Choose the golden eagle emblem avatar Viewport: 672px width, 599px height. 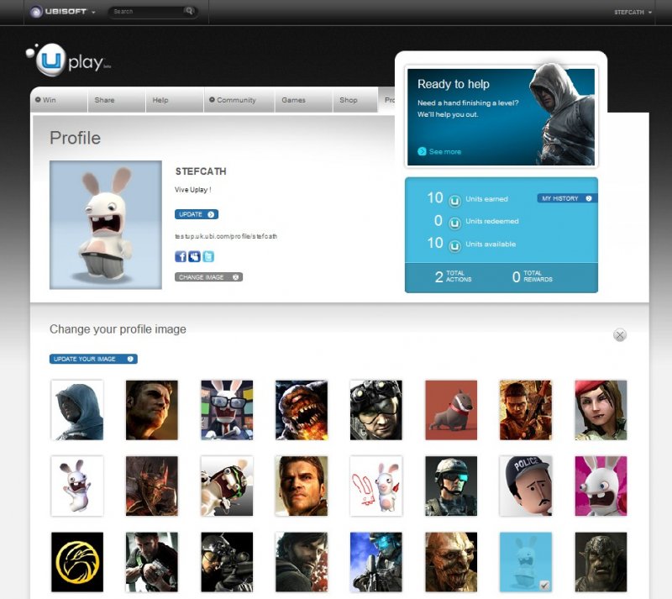(x=77, y=561)
